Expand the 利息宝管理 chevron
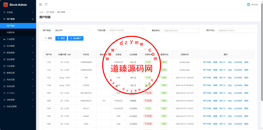263x130 pixels. (x=33, y=106)
